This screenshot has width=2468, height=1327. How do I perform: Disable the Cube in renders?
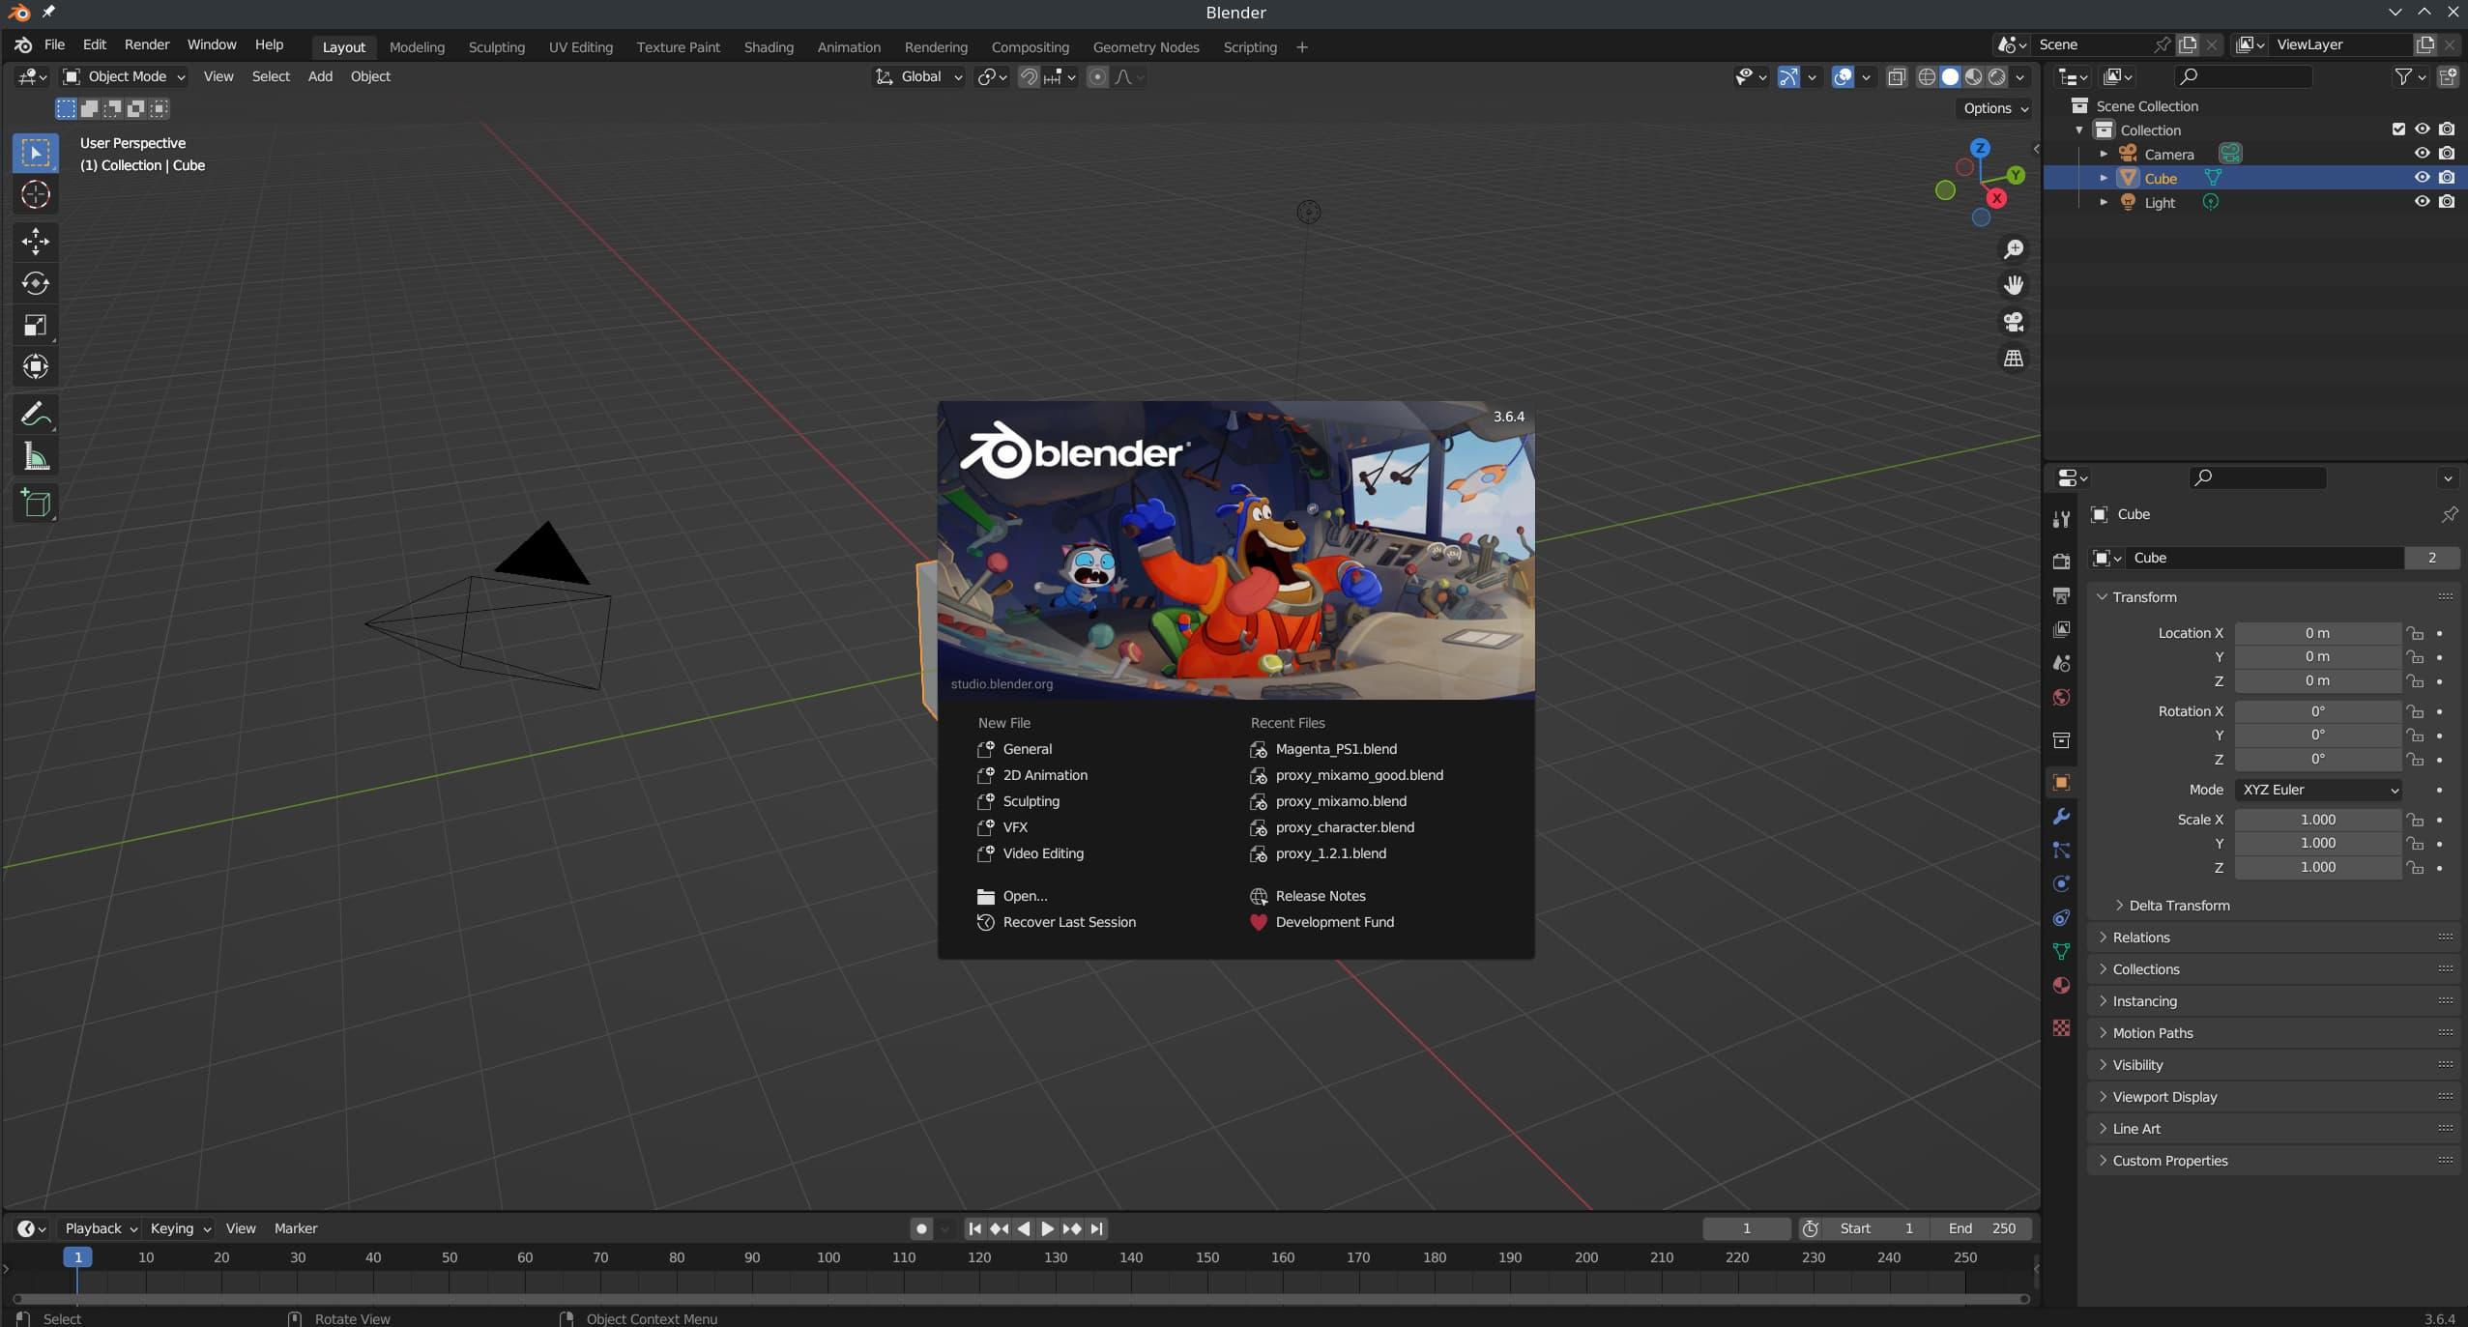point(2447,178)
